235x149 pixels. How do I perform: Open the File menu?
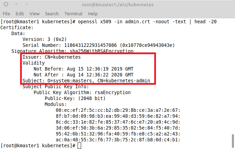(7, 14)
